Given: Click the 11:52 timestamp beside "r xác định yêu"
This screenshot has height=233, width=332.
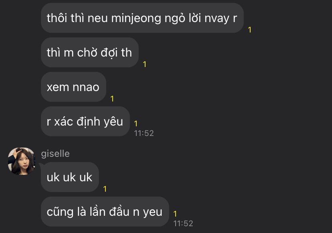Looking at the screenshot, I should [144, 133].
